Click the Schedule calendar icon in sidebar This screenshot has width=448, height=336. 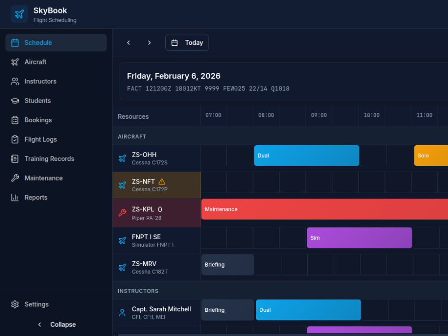[15, 43]
